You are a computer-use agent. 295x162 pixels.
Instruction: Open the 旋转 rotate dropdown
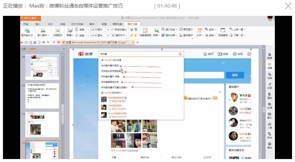[210, 35]
